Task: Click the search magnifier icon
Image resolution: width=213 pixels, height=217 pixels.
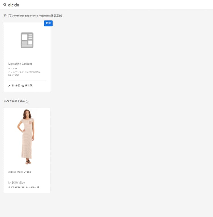Action: [x=5, y=5]
